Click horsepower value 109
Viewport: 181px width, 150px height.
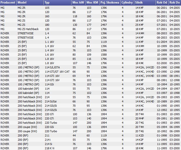pos(89,55)
